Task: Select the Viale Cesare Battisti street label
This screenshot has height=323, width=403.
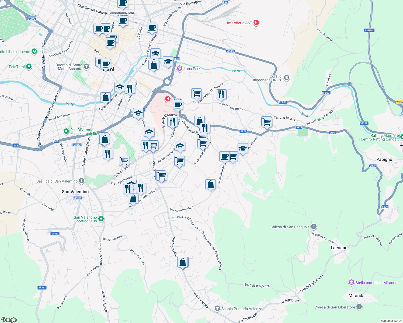Action: pyautogui.click(x=92, y=9)
